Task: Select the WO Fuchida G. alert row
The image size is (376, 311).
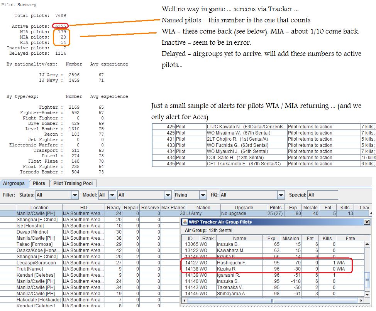Action: 264,145
